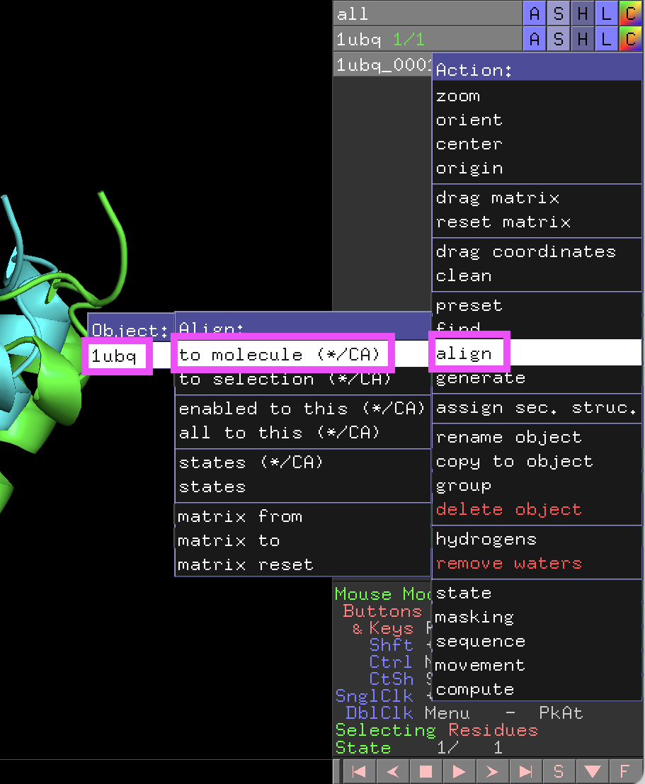Stop movie playback
This screenshot has height=784, width=645.
pyautogui.click(x=426, y=771)
